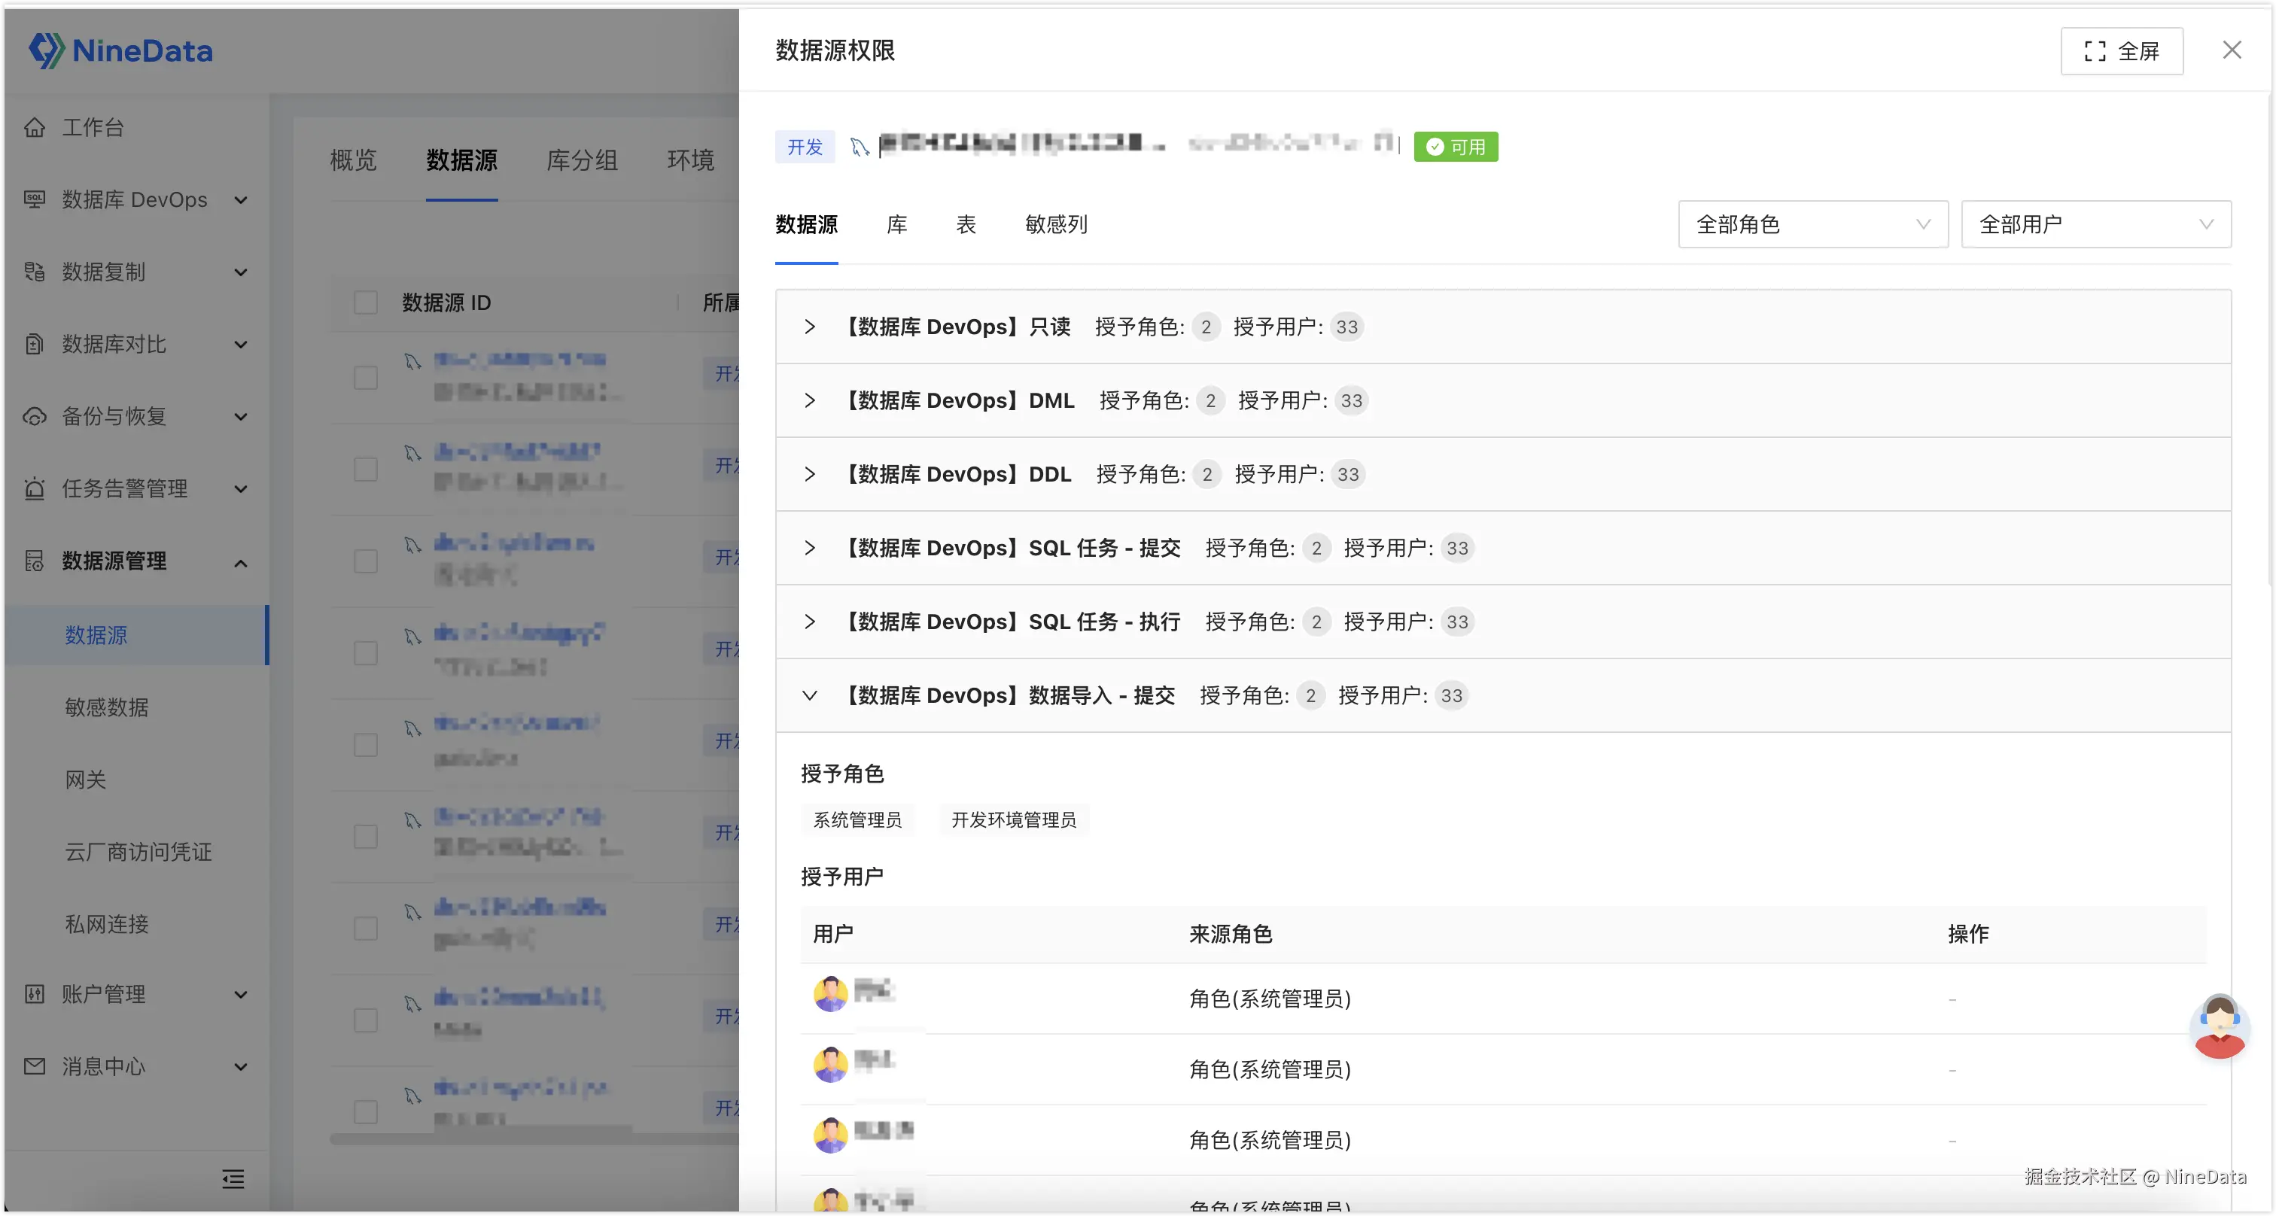Open the 全部角色 dropdown
2276x1216 pixels.
[1813, 224]
